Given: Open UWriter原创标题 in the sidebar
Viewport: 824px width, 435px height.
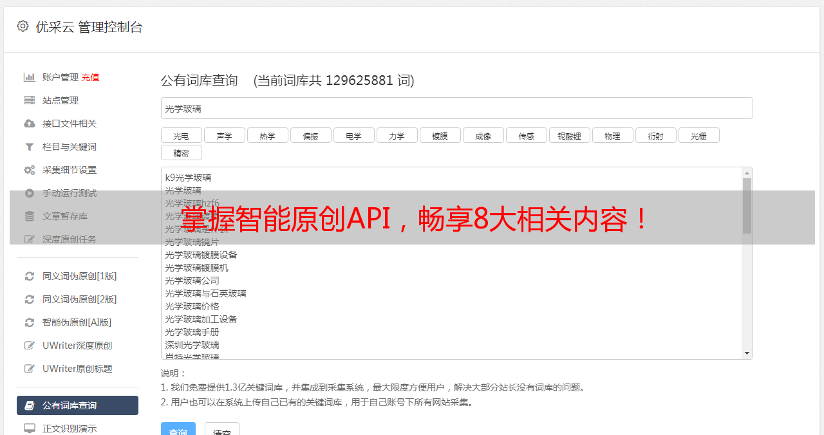Looking at the screenshot, I should [77, 369].
